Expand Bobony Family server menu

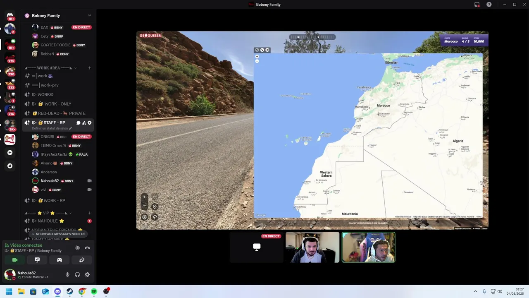[x=90, y=16]
